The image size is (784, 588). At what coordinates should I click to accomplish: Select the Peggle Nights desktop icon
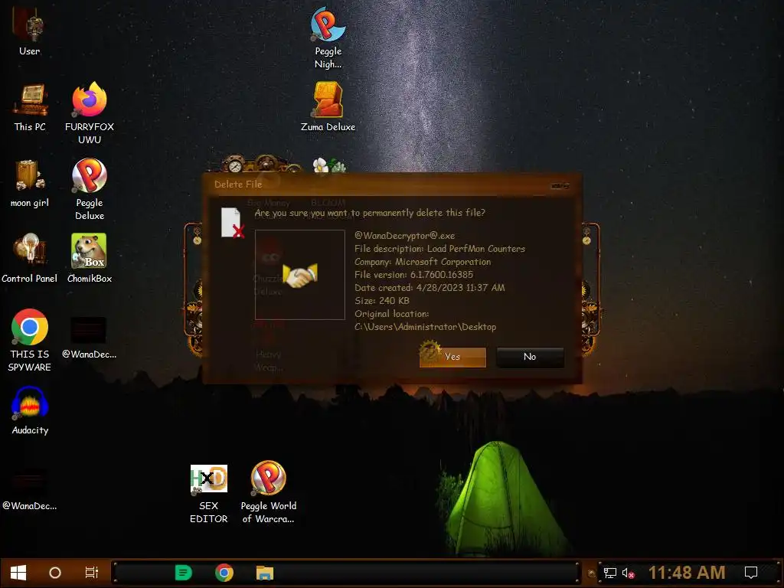pos(328,38)
